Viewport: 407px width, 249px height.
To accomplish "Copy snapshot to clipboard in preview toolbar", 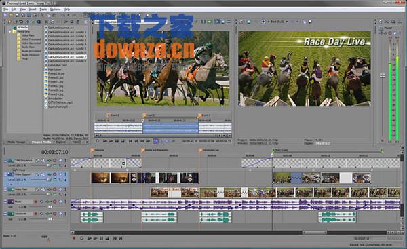I will pos(305,22).
